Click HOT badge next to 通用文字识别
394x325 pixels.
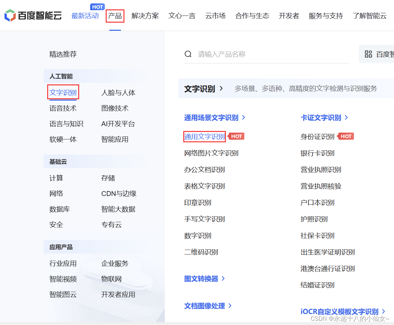point(237,136)
